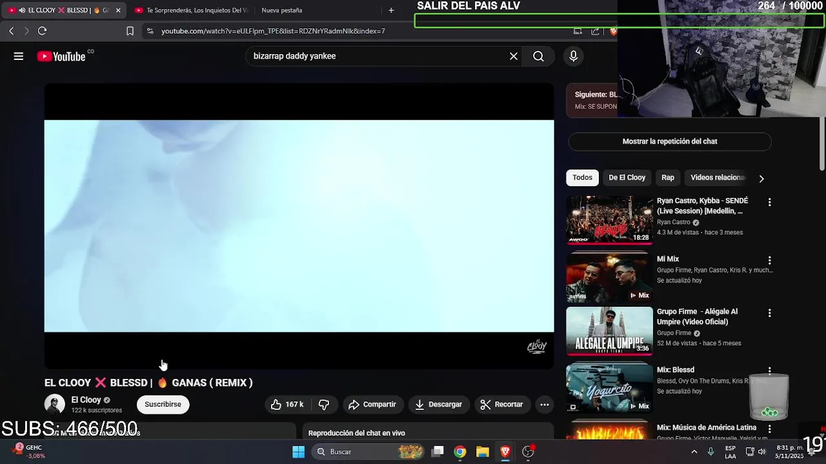Dislike the El Clooy video

(x=324, y=405)
